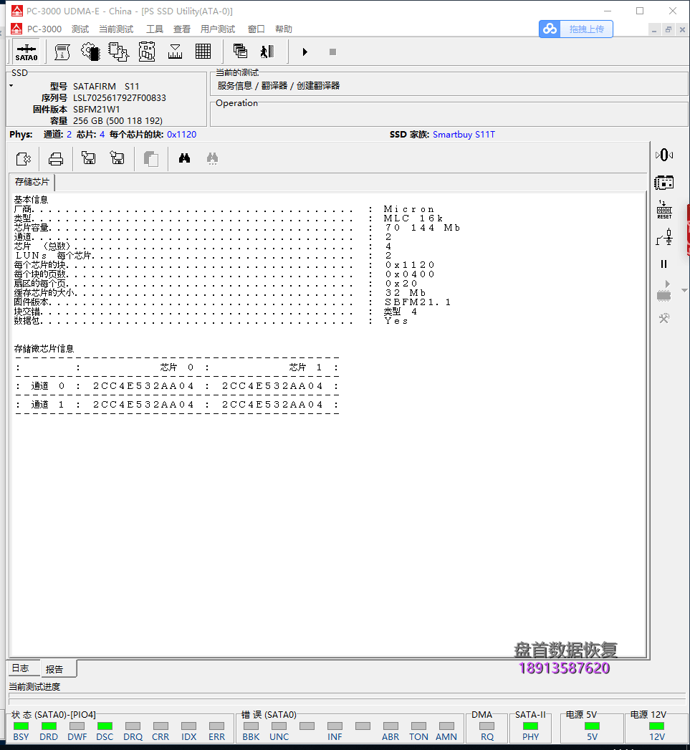Click the 5V power indicator
Image resolution: width=690 pixels, height=750 pixels.
pos(592,726)
